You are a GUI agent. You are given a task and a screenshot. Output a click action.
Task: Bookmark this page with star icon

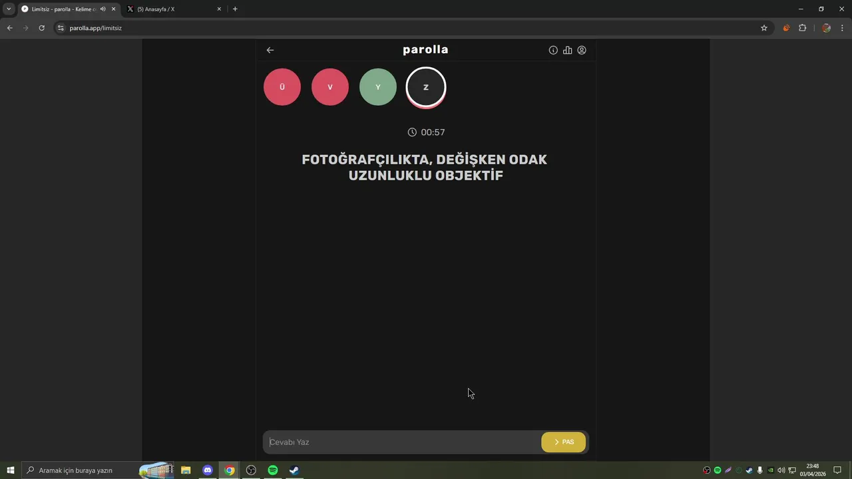764,28
